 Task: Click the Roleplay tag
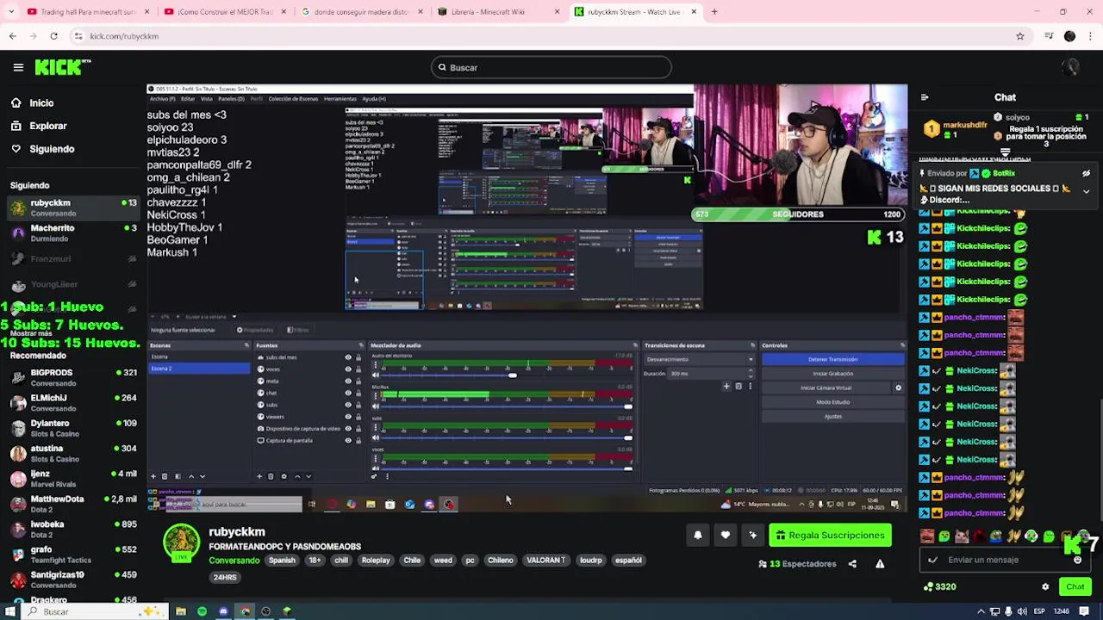click(x=376, y=561)
